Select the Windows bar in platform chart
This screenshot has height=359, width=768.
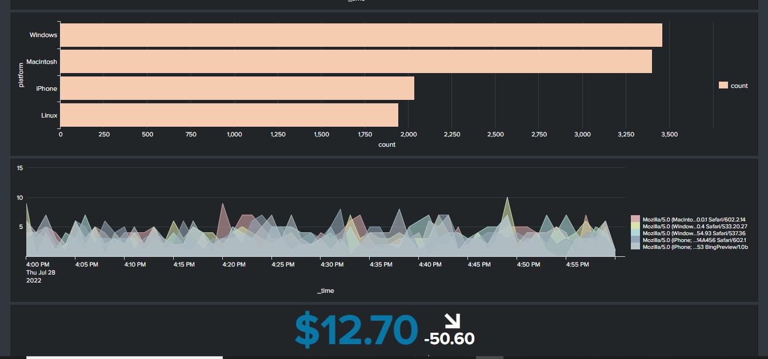361,35
